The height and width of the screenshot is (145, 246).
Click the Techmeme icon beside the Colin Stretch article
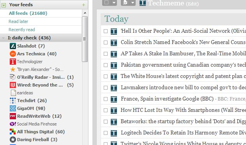[x=114, y=42]
